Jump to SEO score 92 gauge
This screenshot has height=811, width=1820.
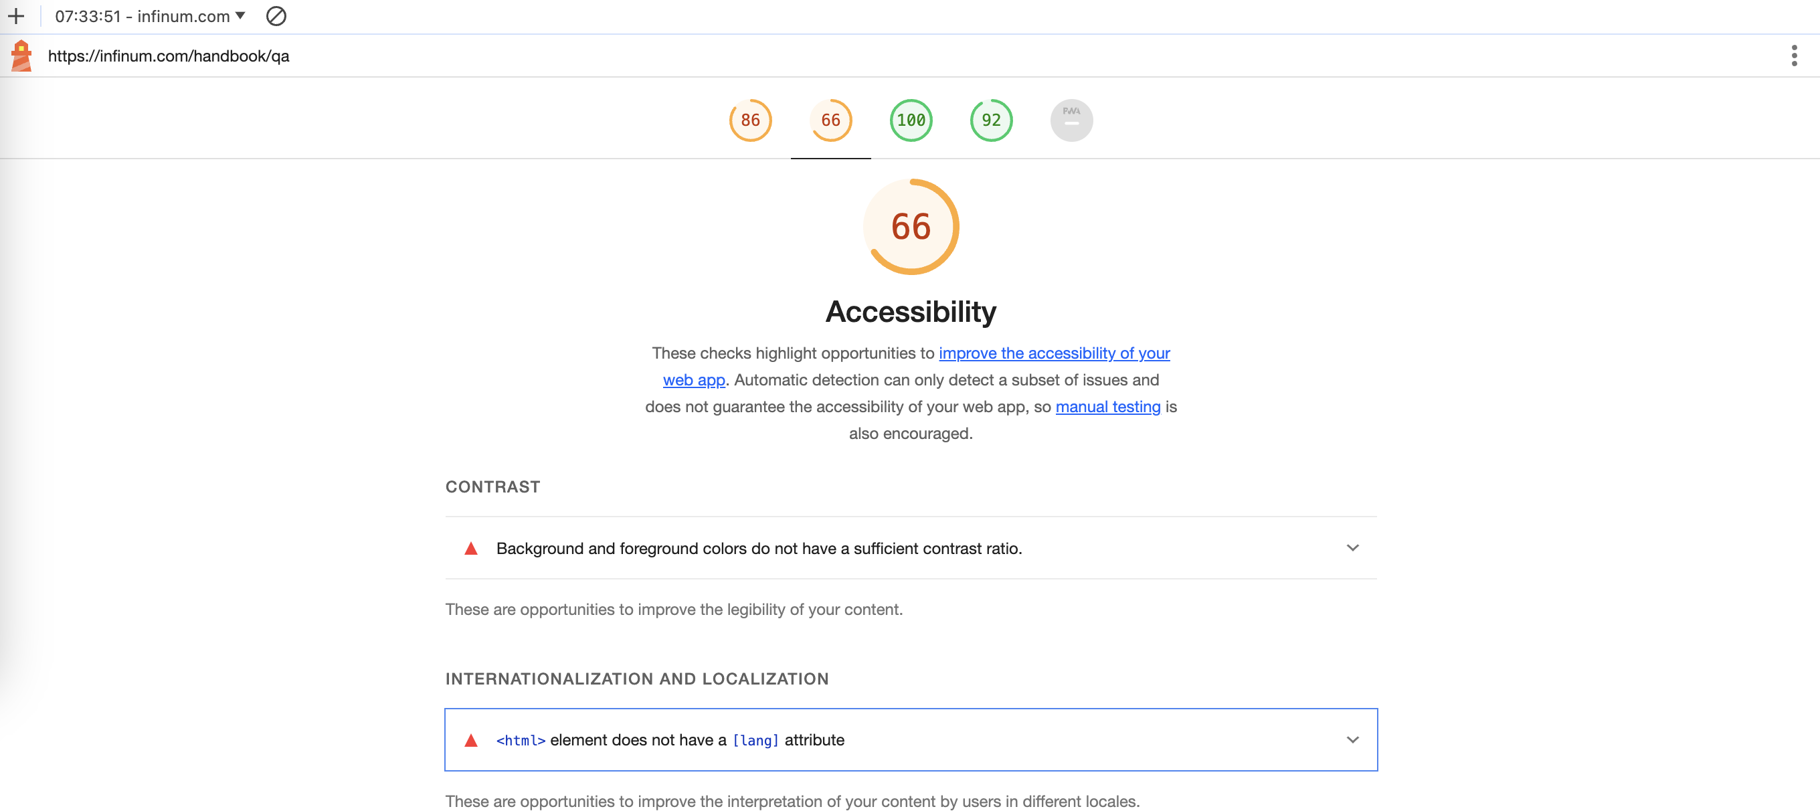coord(991,120)
